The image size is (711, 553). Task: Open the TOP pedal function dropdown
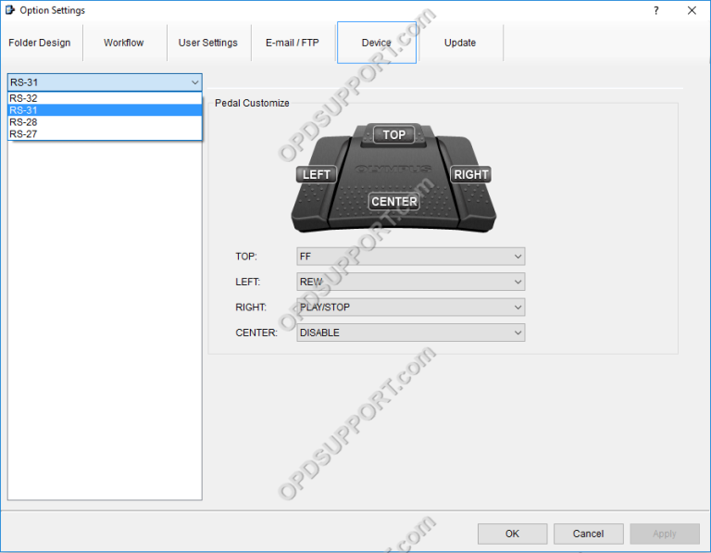click(411, 257)
